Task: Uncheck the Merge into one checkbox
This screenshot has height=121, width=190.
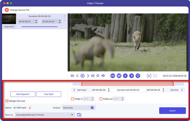Action: [7, 101]
